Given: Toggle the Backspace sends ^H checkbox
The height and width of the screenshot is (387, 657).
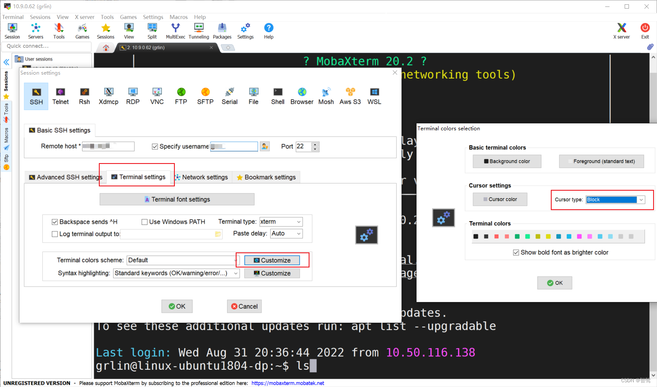Looking at the screenshot, I should click(x=55, y=222).
